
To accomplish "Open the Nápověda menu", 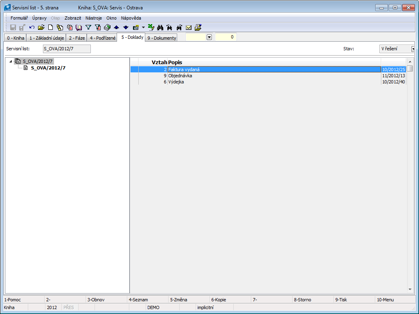I will pyautogui.click(x=131, y=18).
